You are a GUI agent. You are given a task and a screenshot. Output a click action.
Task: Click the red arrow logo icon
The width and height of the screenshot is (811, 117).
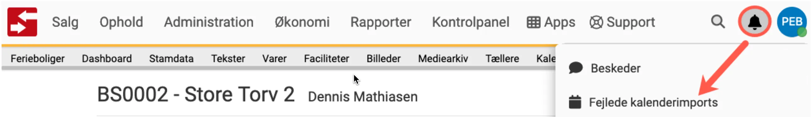[x=22, y=22]
